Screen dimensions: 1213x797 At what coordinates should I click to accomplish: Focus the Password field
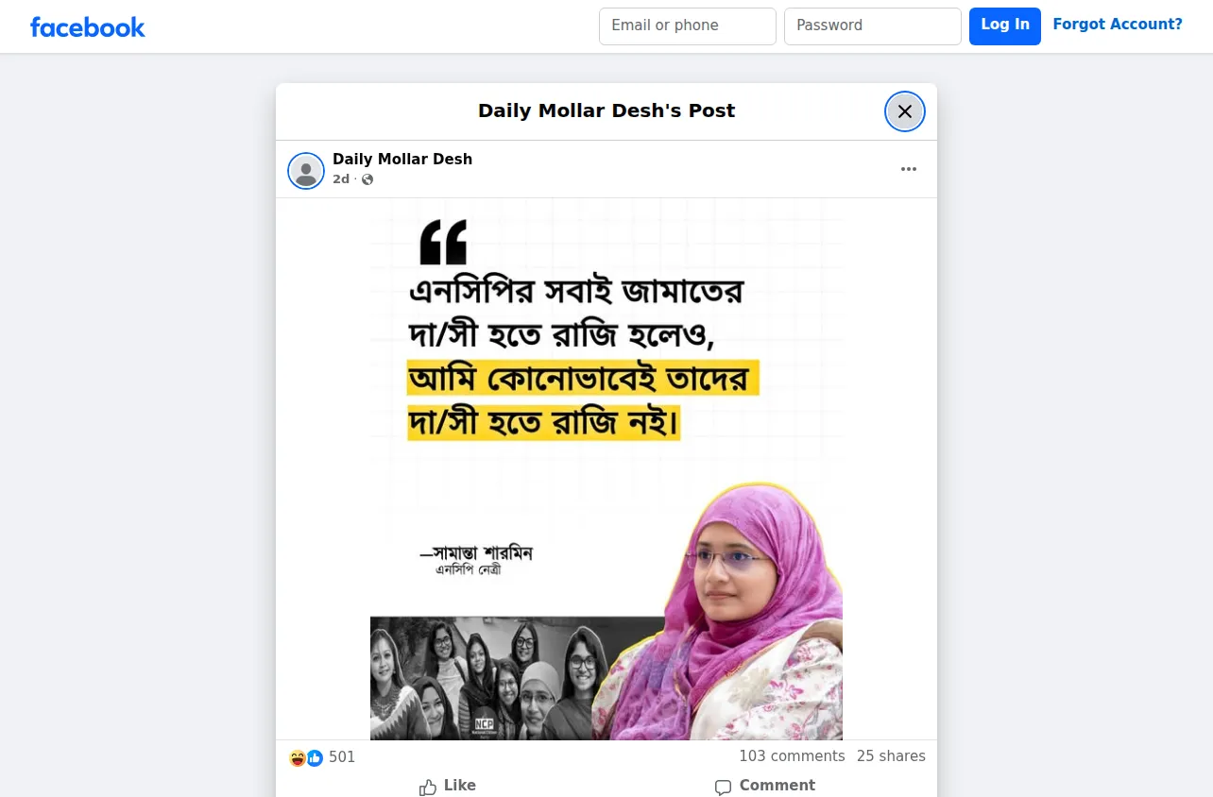coord(873,26)
